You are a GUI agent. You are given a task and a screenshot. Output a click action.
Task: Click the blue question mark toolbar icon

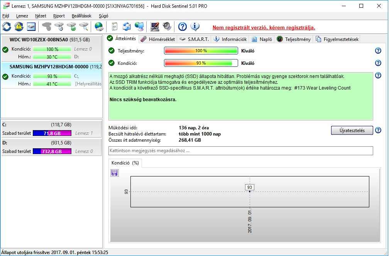point(182,27)
